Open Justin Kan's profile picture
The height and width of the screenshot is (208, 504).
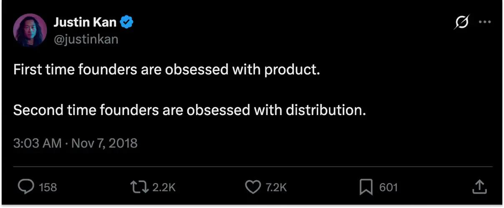coord(30,30)
